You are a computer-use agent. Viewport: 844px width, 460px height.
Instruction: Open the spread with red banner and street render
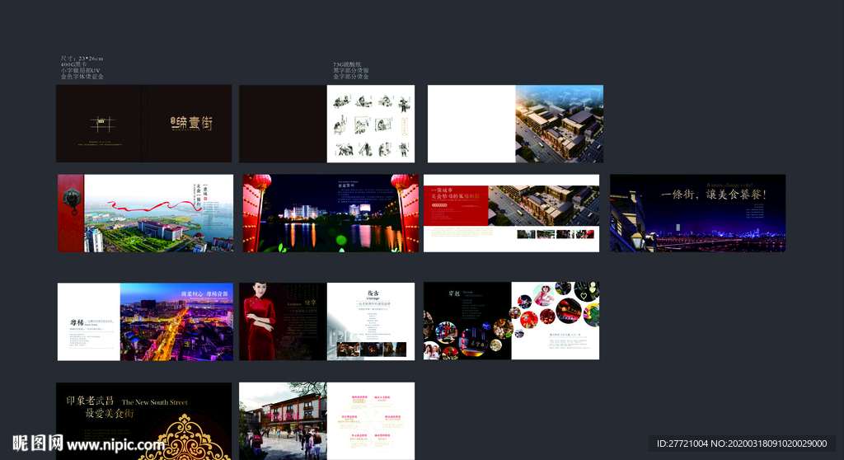coord(511,213)
